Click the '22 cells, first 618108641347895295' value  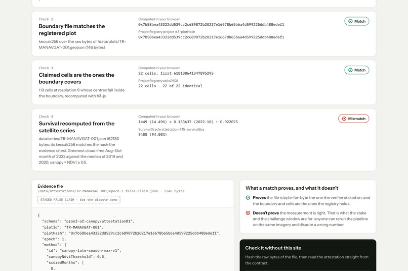coord(176,73)
